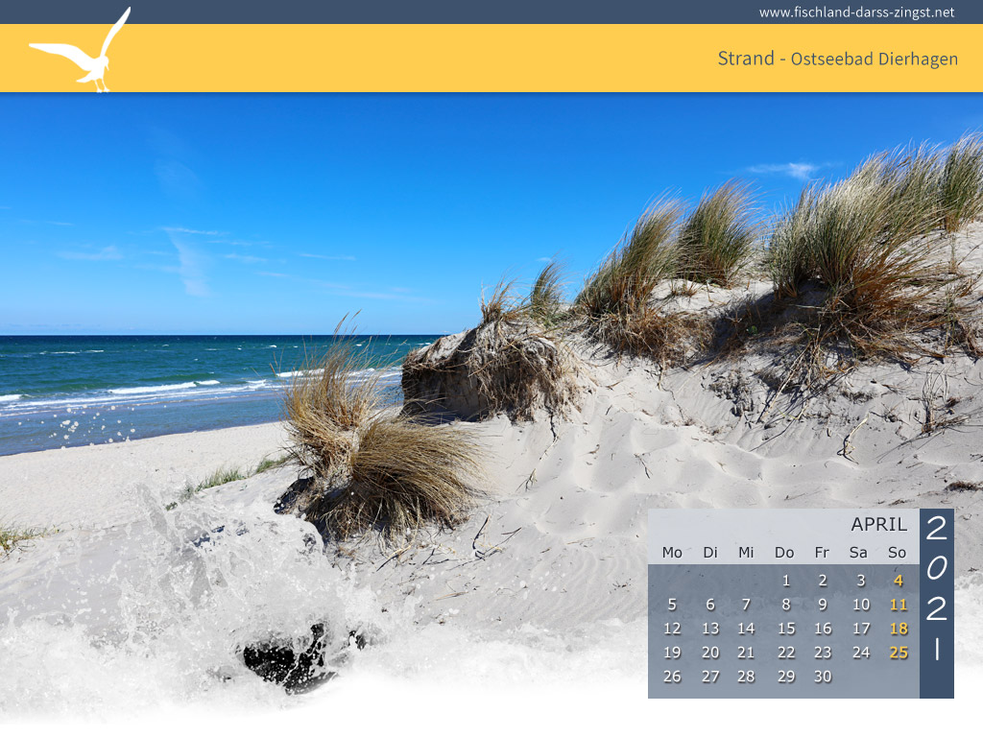Pick April 3 in the calendar

pos(861,581)
